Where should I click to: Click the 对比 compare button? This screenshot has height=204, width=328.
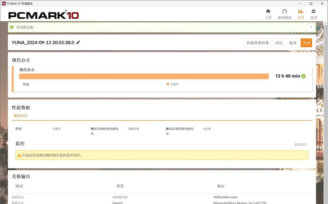tap(279, 43)
